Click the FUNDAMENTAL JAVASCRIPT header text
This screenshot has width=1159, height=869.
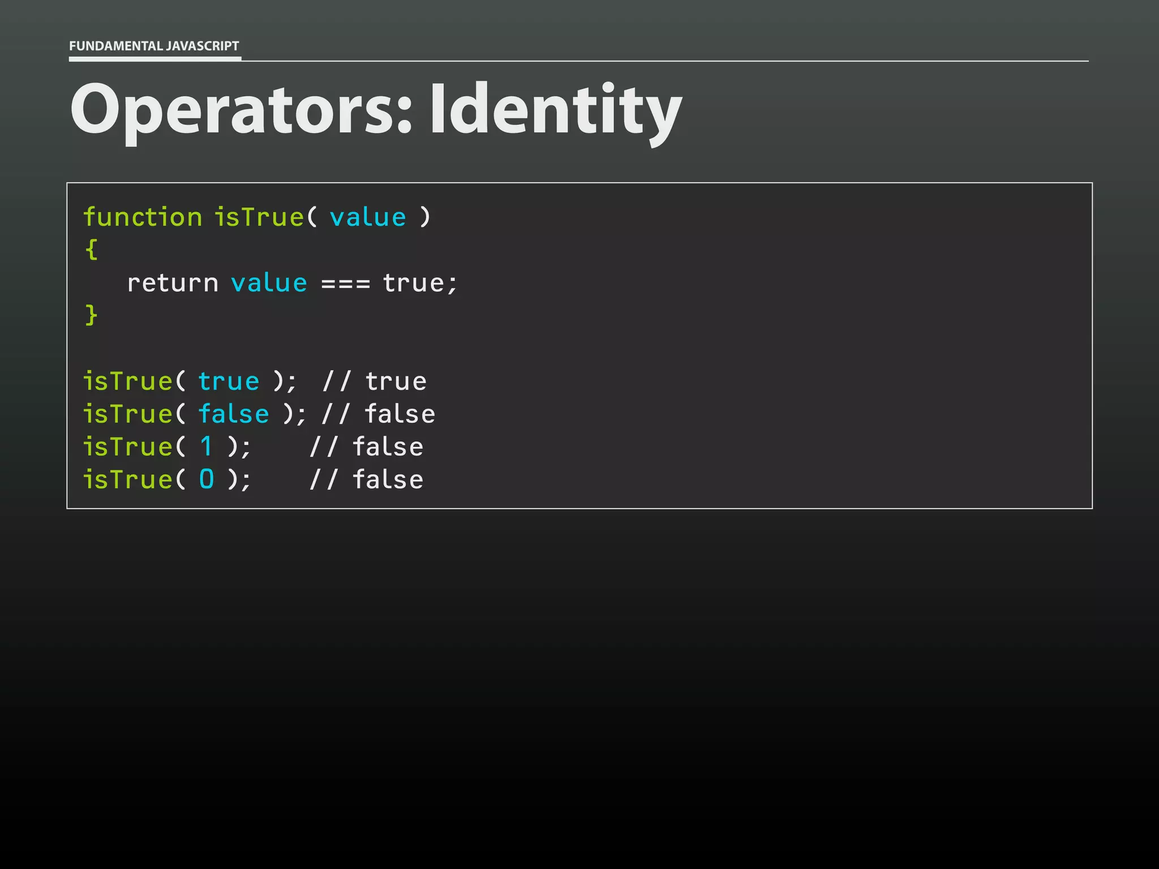pos(154,46)
